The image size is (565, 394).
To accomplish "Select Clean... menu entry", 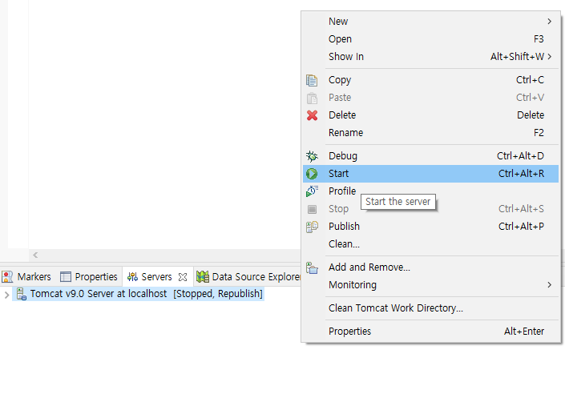I will [430, 244].
